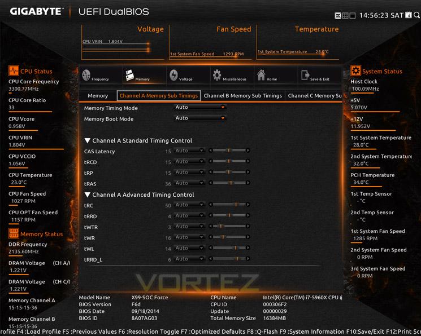
Task: Open the CAS Latency Auto dropdown
Action: [x=189, y=151]
